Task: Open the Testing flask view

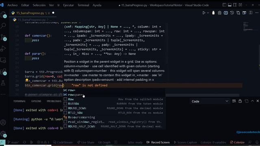Action: click(x=3, y=83)
